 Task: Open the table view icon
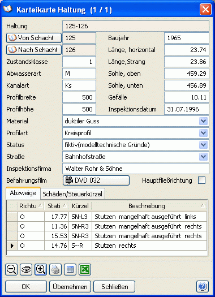(70, 269)
